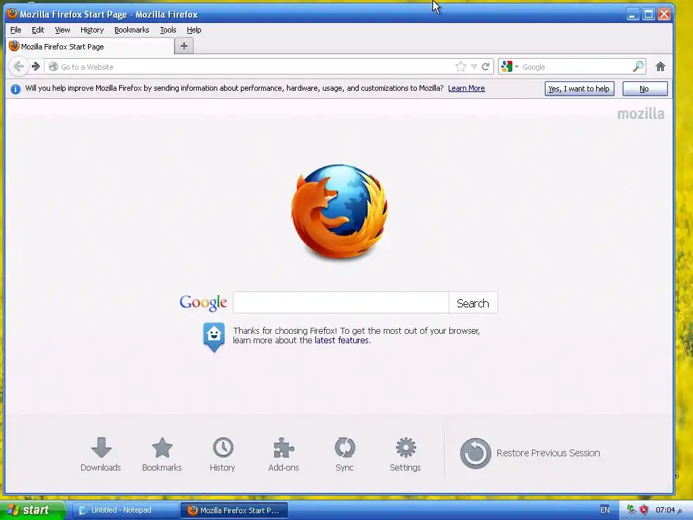Open the latest features link

point(342,341)
